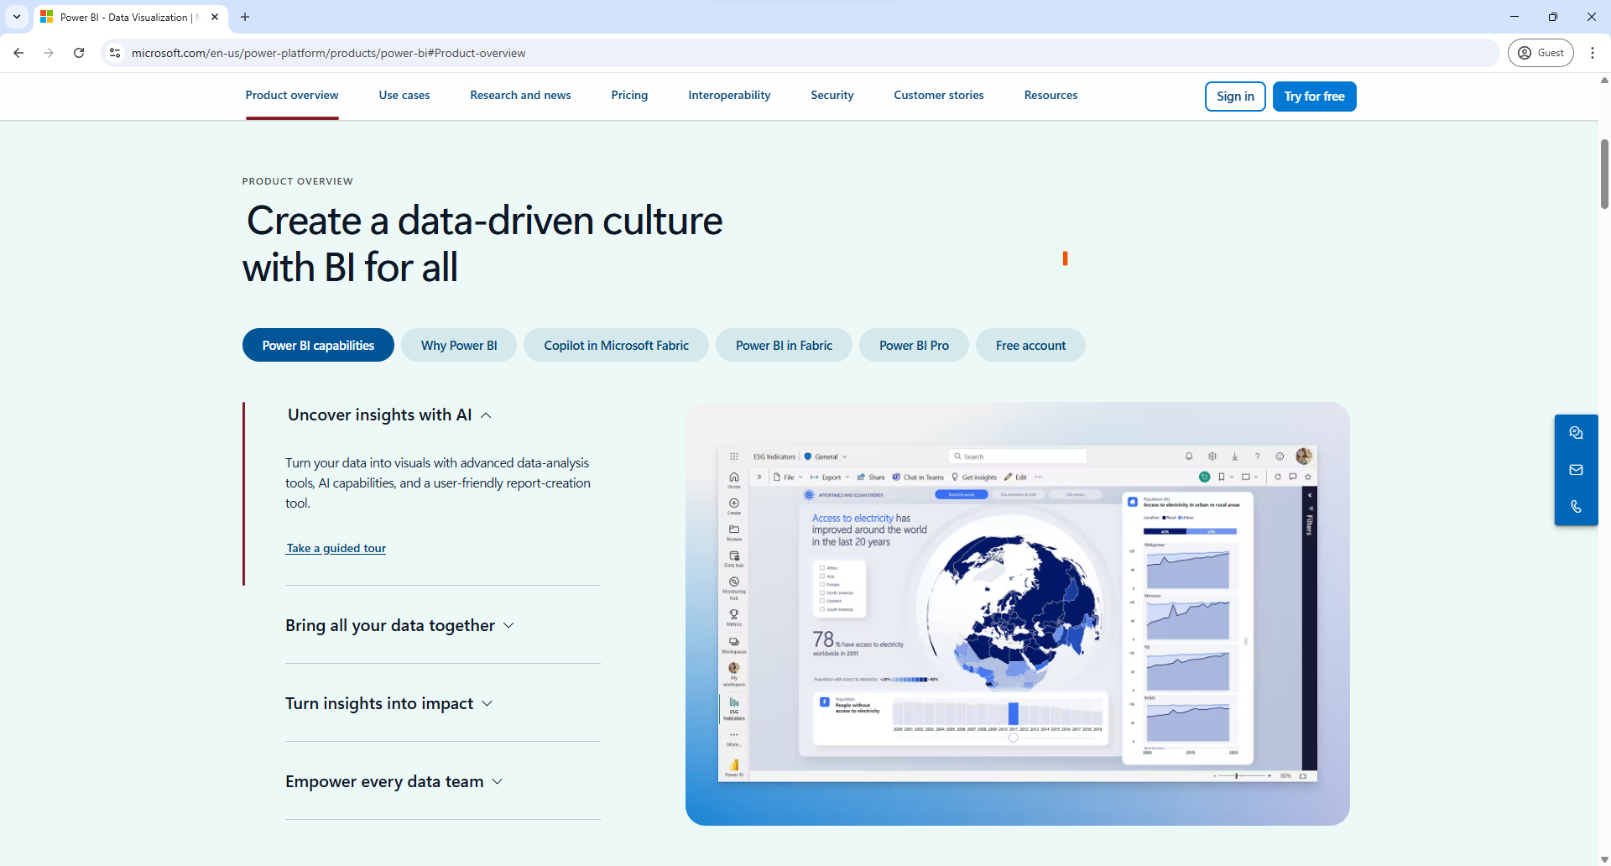Switch to Product overview nav tab
Image resolution: width=1611 pixels, height=866 pixels.
[292, 96]
